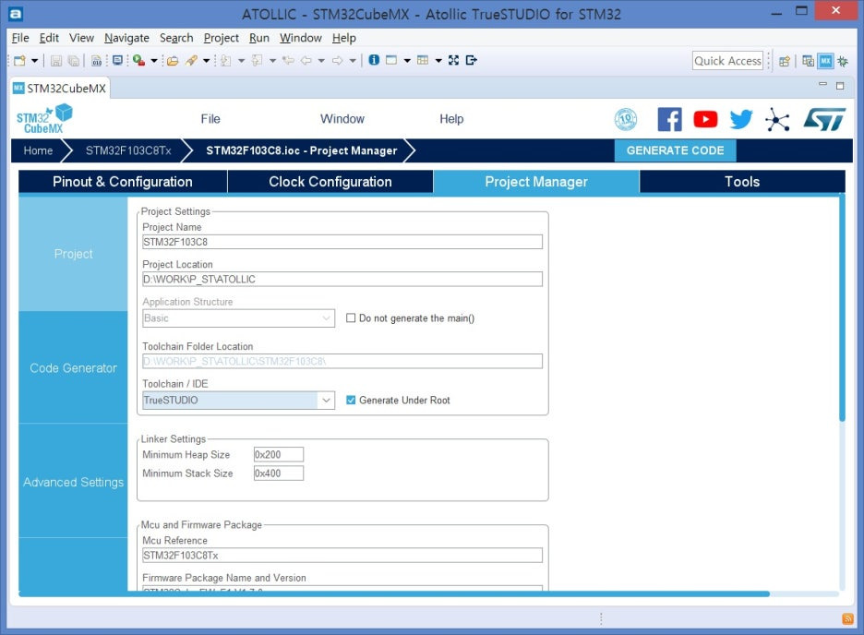The width and height of the screenshot is (864, 635).
Task: Click the flashlight search toolbar icon
Action: pyautogui.click(x=191, y=61)
